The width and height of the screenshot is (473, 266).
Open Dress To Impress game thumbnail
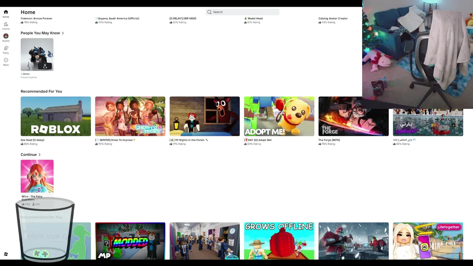130,116
